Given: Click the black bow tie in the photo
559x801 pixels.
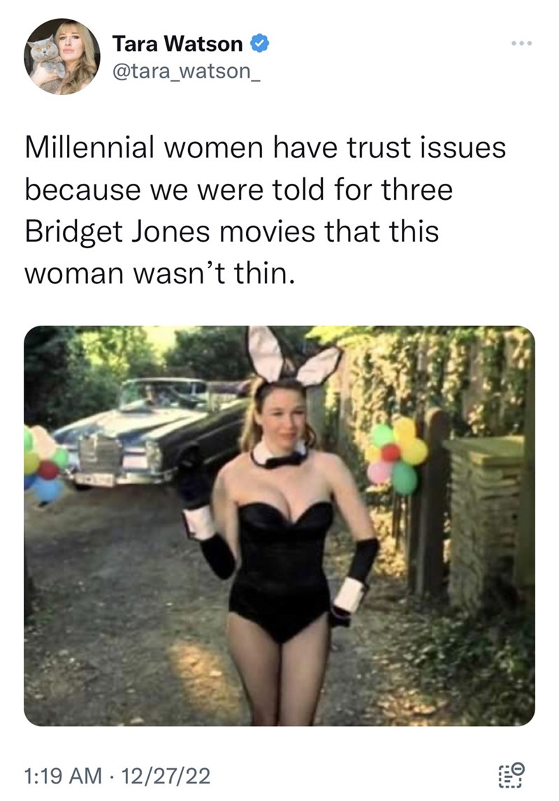Looking at the screenshot, I should coord(279,459).
